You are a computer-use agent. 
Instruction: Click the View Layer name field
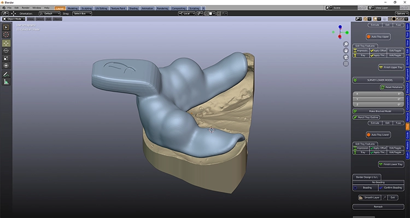(x=387, y=8)
